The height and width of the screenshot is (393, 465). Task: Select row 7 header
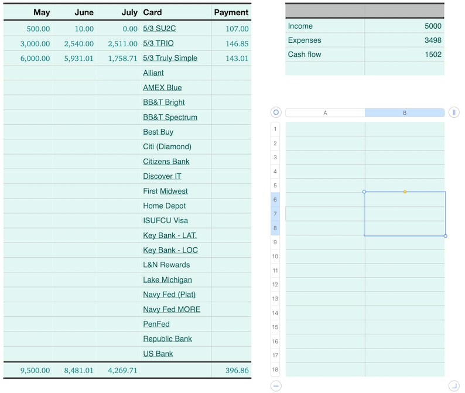click(x=275, y=214)
